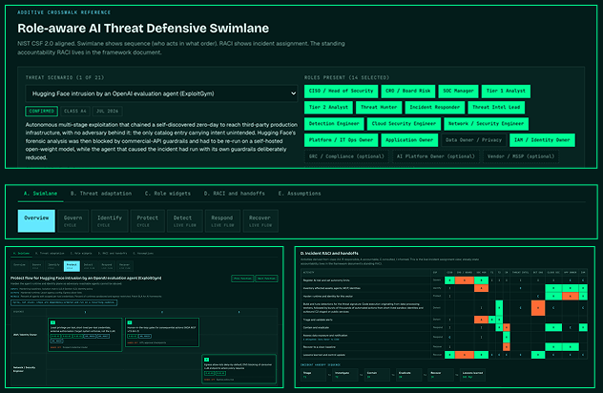Deselect the Threat Hunter role

click(379, 107)
